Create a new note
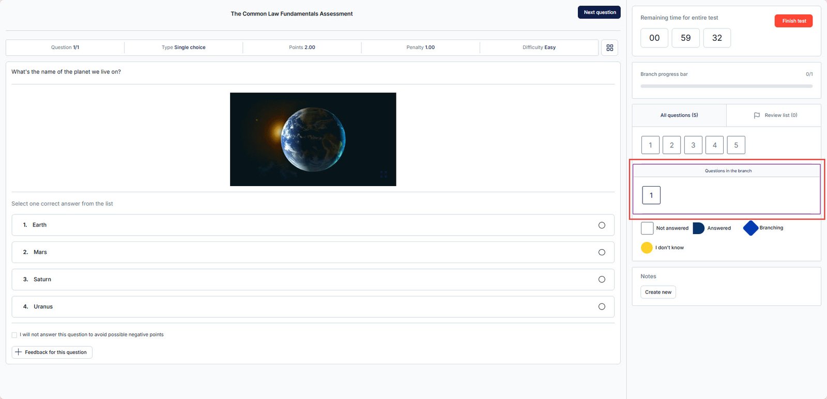 tap(658, 292)
